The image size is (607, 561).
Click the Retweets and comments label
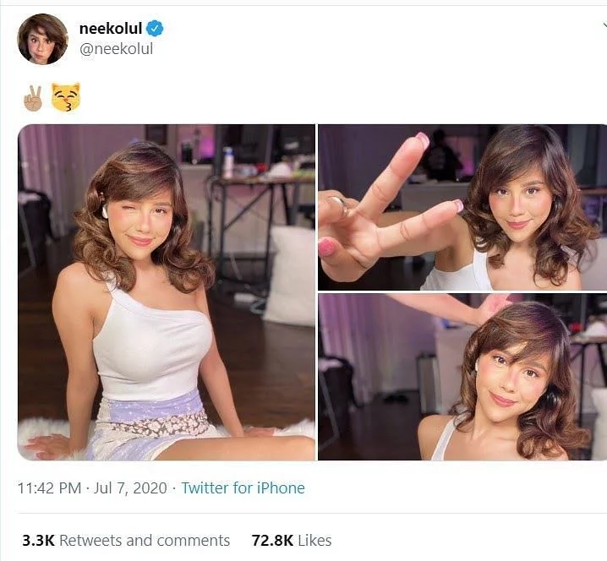click(x=145, y=541)
